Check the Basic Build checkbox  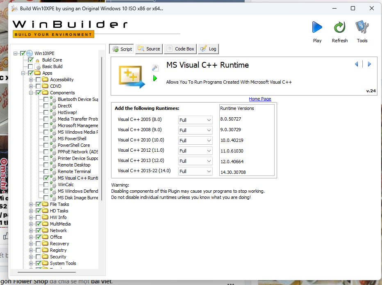pyautogui.click(x=30, y=66)
